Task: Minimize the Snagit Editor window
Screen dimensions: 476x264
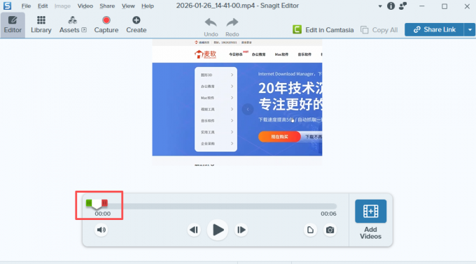Action: click(421, 6)
